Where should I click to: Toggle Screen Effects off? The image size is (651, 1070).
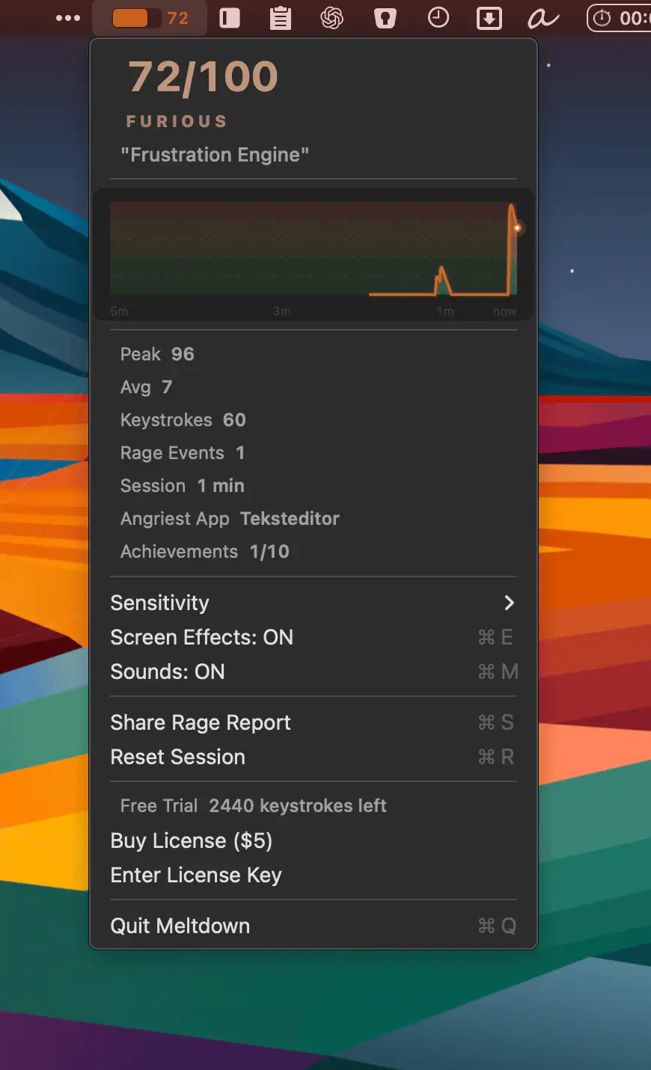202,637
